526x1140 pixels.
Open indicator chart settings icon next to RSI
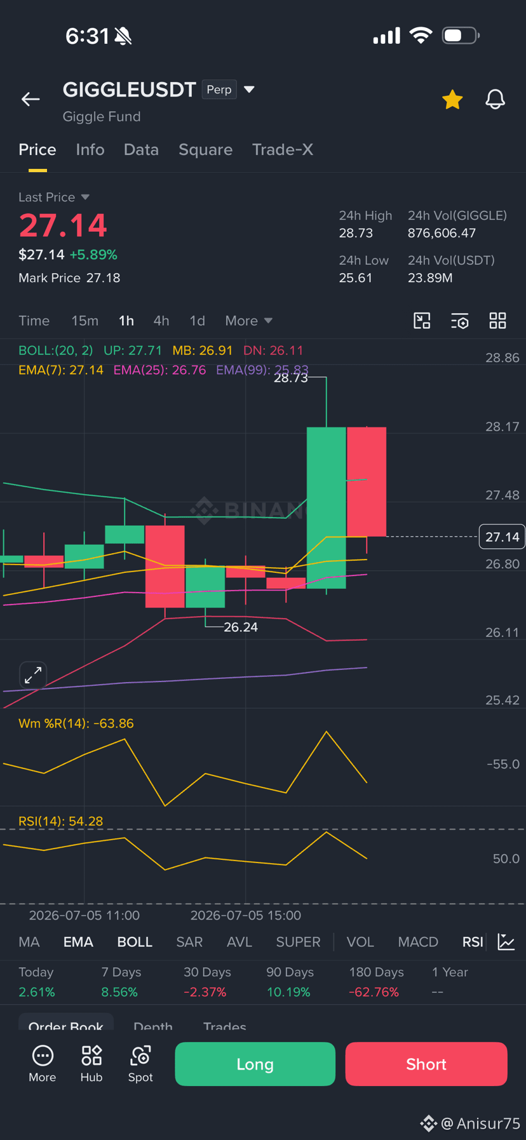506,942
